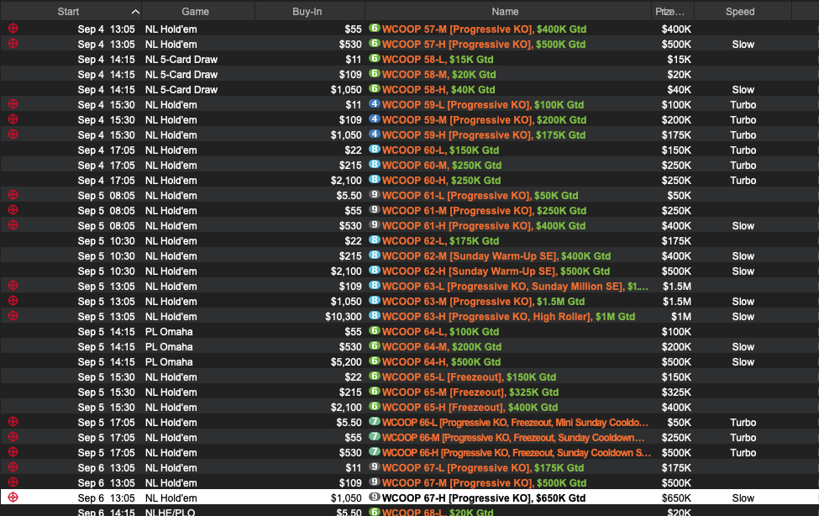Select the WCOOP 66-H Sunday Cooldown tournament name

[517, 453]
